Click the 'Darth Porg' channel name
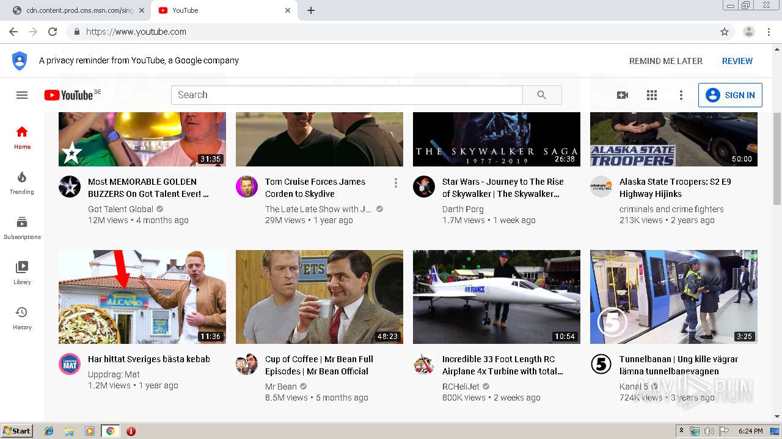The height and width of the screenshot is (439, 782). click(463, 209)
